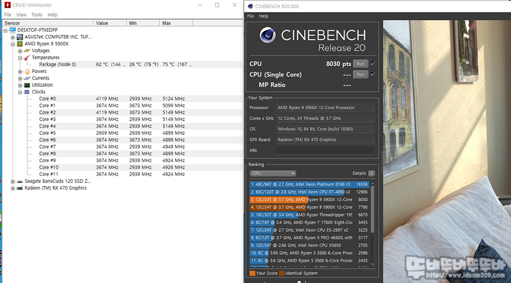Click the Identical System brown swatch
Viewport: 511px width, 283px height.
coord(282,273)
